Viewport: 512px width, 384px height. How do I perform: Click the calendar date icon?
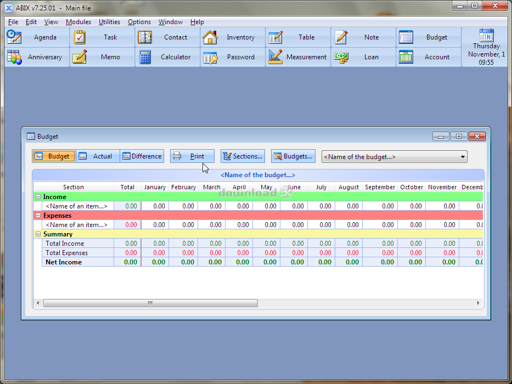pyautogui.click(x=486, y=35)
